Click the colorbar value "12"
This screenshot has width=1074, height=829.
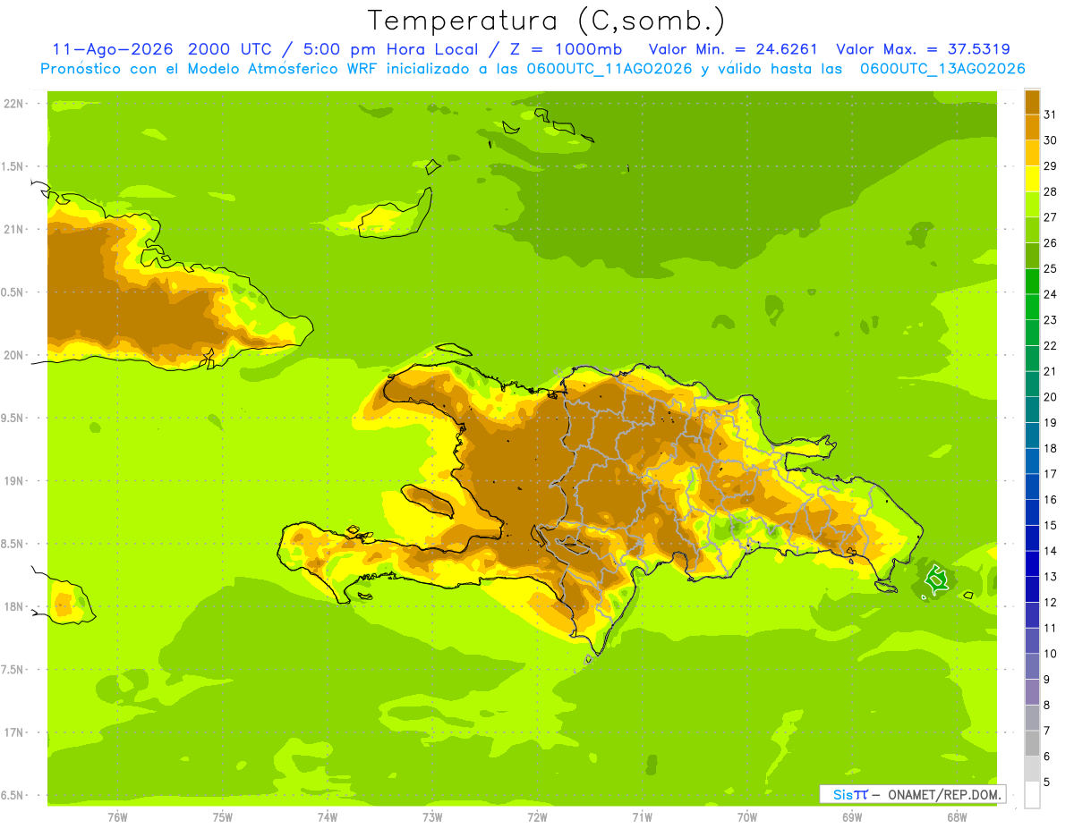point(1051,603)
